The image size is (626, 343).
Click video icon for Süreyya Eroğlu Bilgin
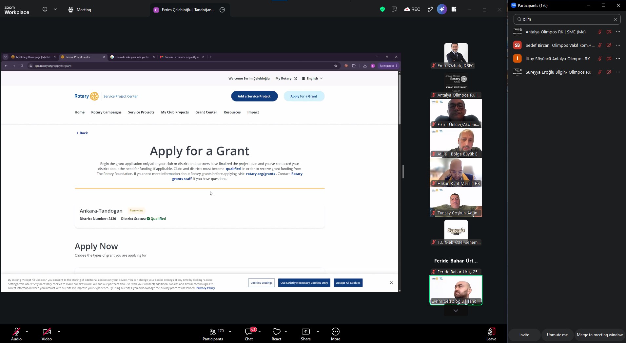[609, 72]
